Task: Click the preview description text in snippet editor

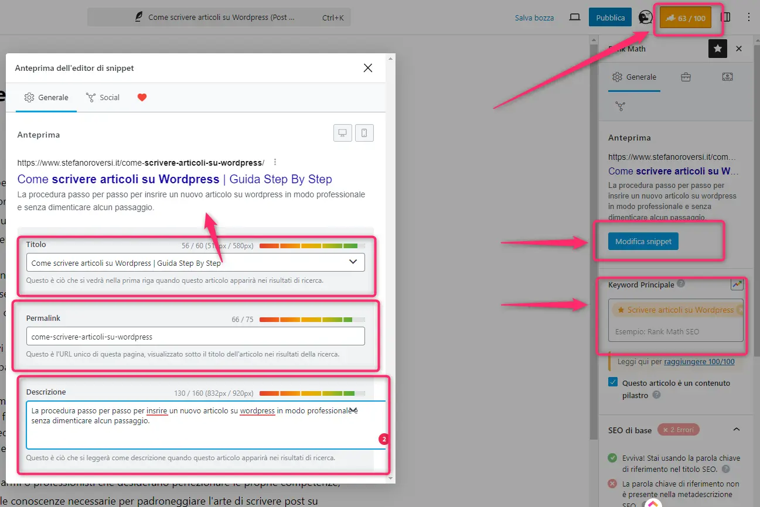Action: (x=191, y=201)
